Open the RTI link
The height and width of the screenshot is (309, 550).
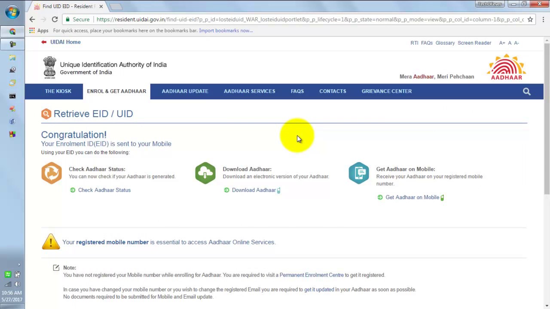pos(414,43)
